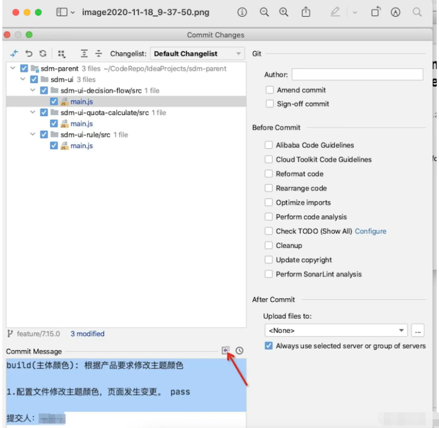
Task: Enable Update copyright checkbox
Action: (269, 260)
